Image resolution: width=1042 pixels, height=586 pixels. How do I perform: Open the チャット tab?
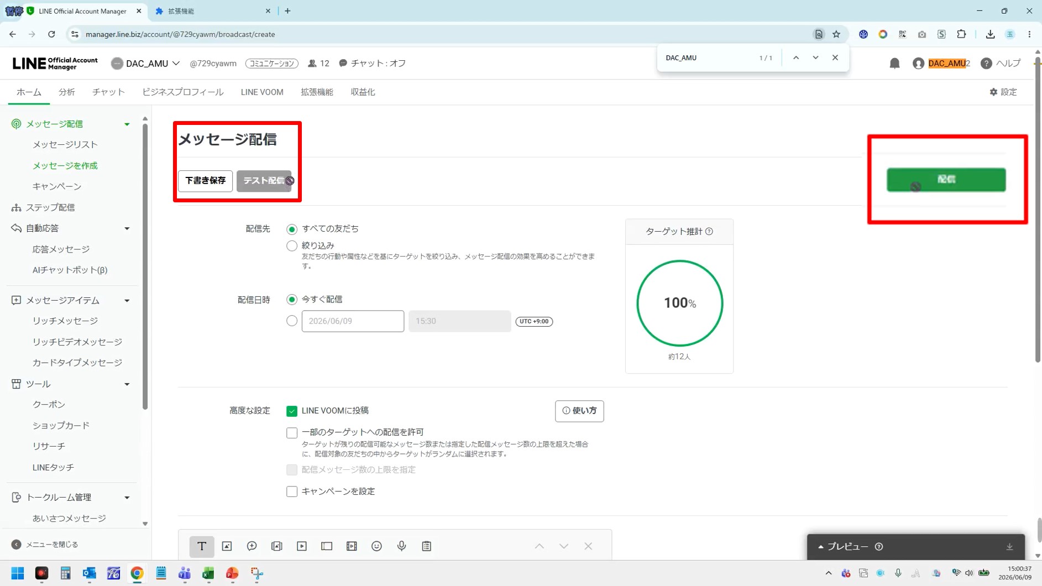[108, 92]
